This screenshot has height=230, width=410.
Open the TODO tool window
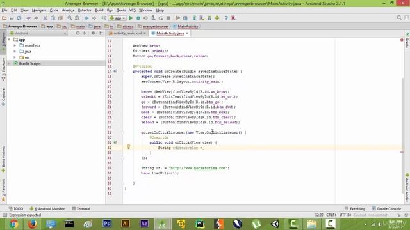point(16,209)
